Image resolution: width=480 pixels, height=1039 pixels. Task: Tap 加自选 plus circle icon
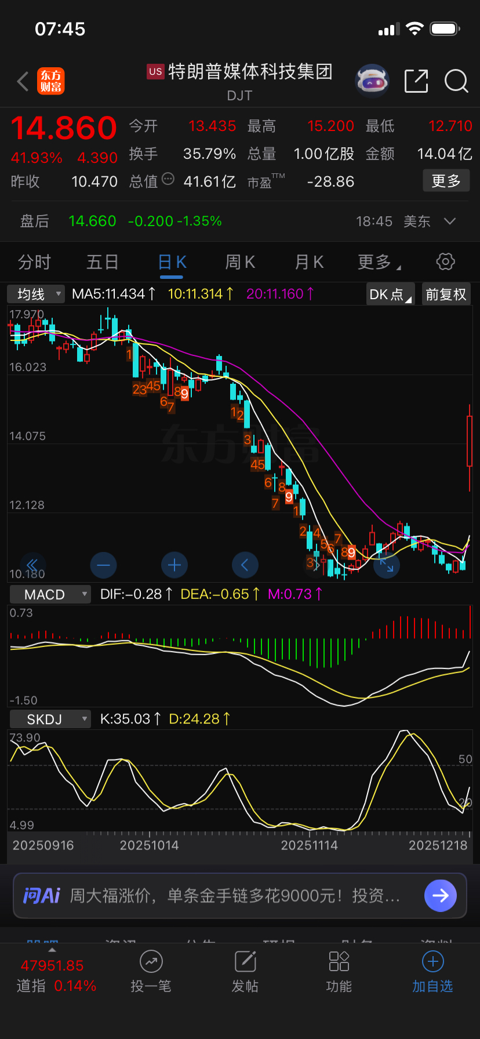tap(432, 962)
